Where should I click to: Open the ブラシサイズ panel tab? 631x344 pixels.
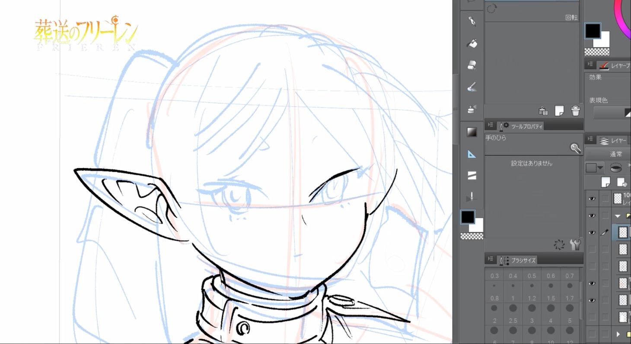[523, 260]
